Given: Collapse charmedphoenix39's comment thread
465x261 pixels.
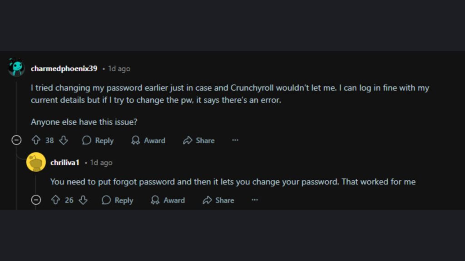Looking at the screenshot, I should coord(16,140).
